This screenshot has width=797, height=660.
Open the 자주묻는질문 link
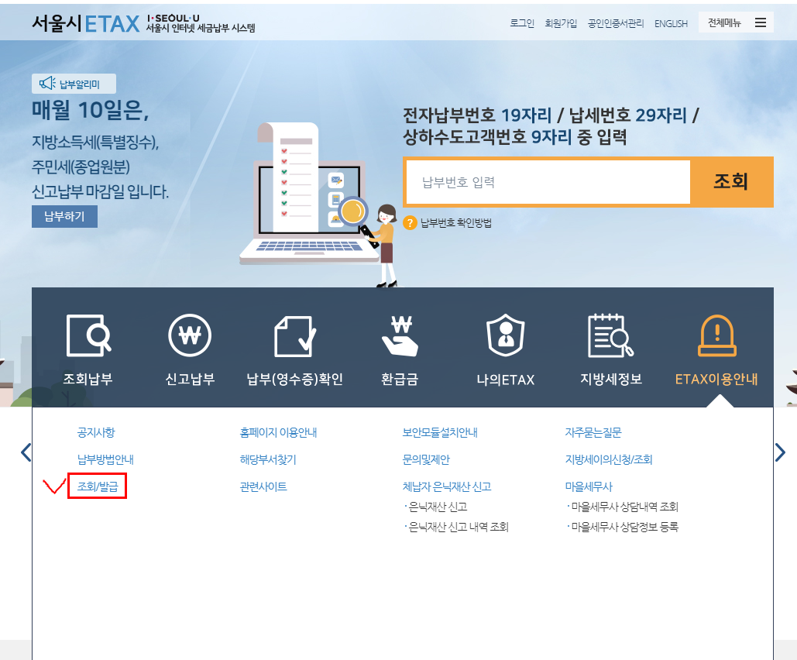click(593, 432)
